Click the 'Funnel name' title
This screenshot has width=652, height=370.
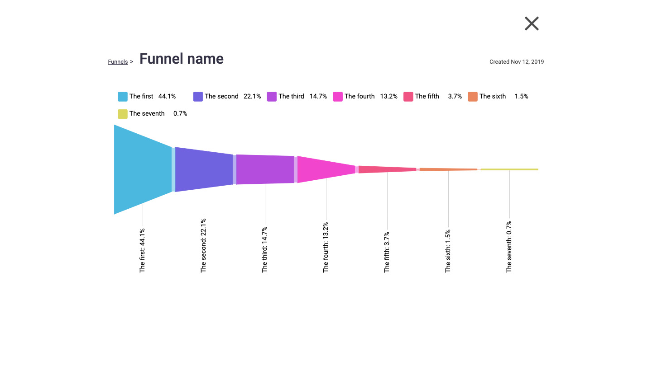181,59
